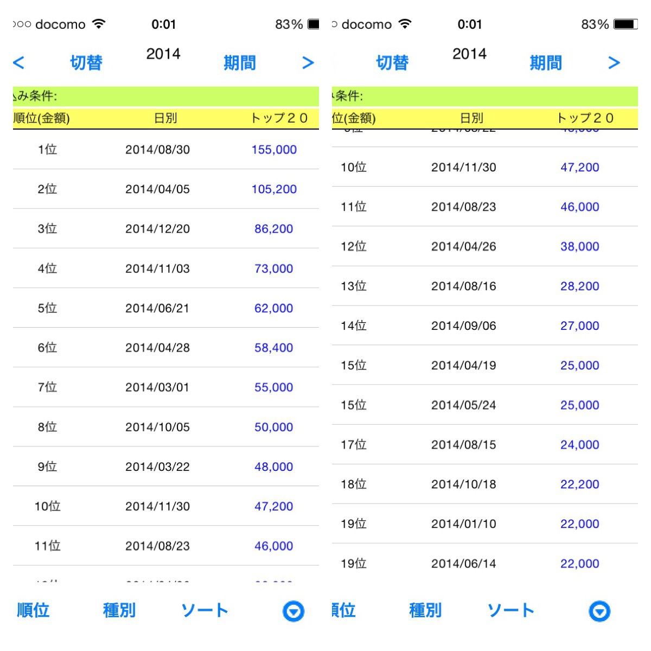Select row dated 2014/05/24

(485, 405)
